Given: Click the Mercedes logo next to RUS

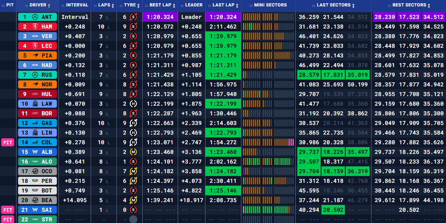Looking at the screenshot, I should tap(35, 75).
